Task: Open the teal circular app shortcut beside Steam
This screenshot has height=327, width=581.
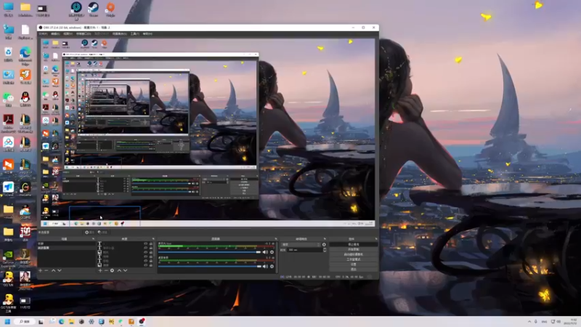Action: pyautogui.click(x=76, y=10)
